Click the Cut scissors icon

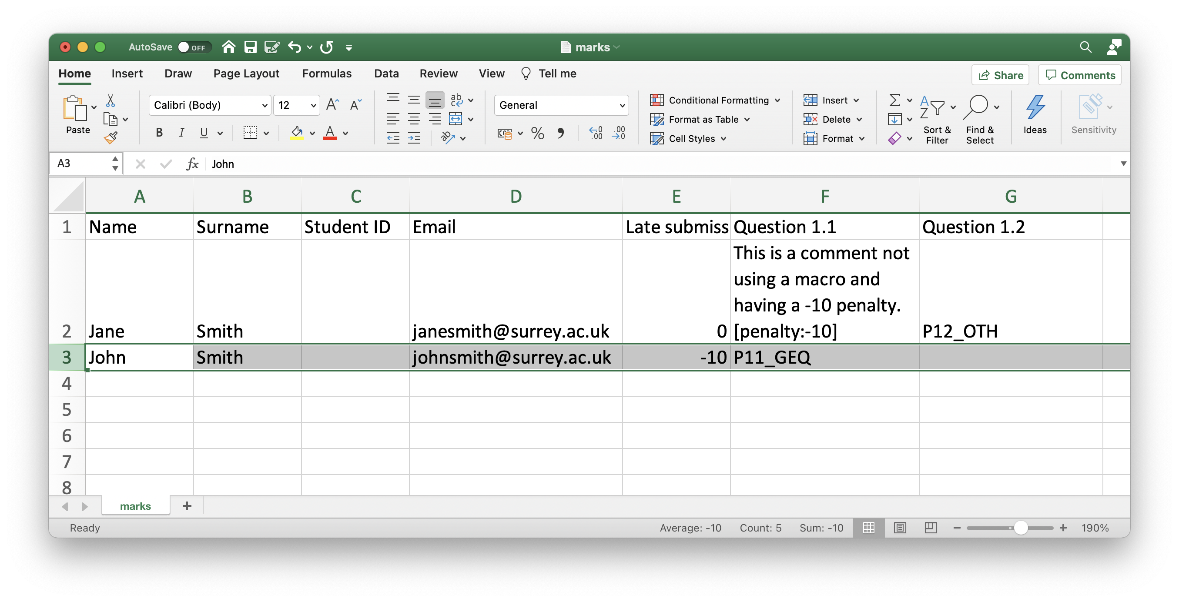tap(111, 100)
